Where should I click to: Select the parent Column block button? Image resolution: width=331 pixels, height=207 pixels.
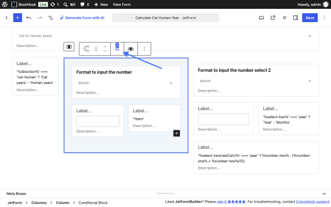tap(69, 47)
